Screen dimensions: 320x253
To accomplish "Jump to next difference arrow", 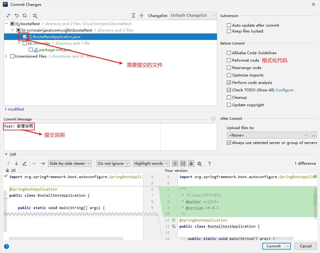I will (16, 164).
